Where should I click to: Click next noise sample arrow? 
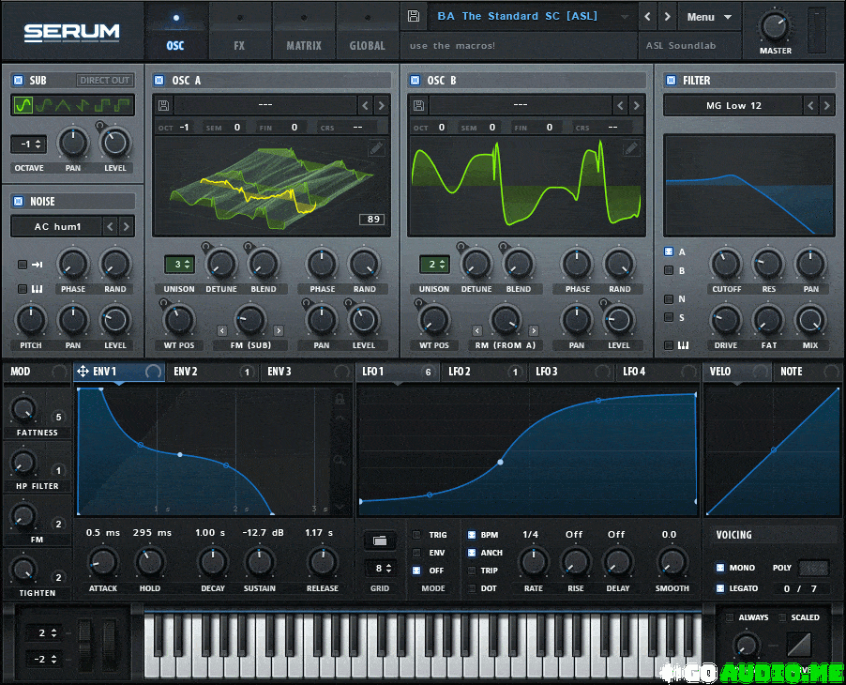[127, 227]
